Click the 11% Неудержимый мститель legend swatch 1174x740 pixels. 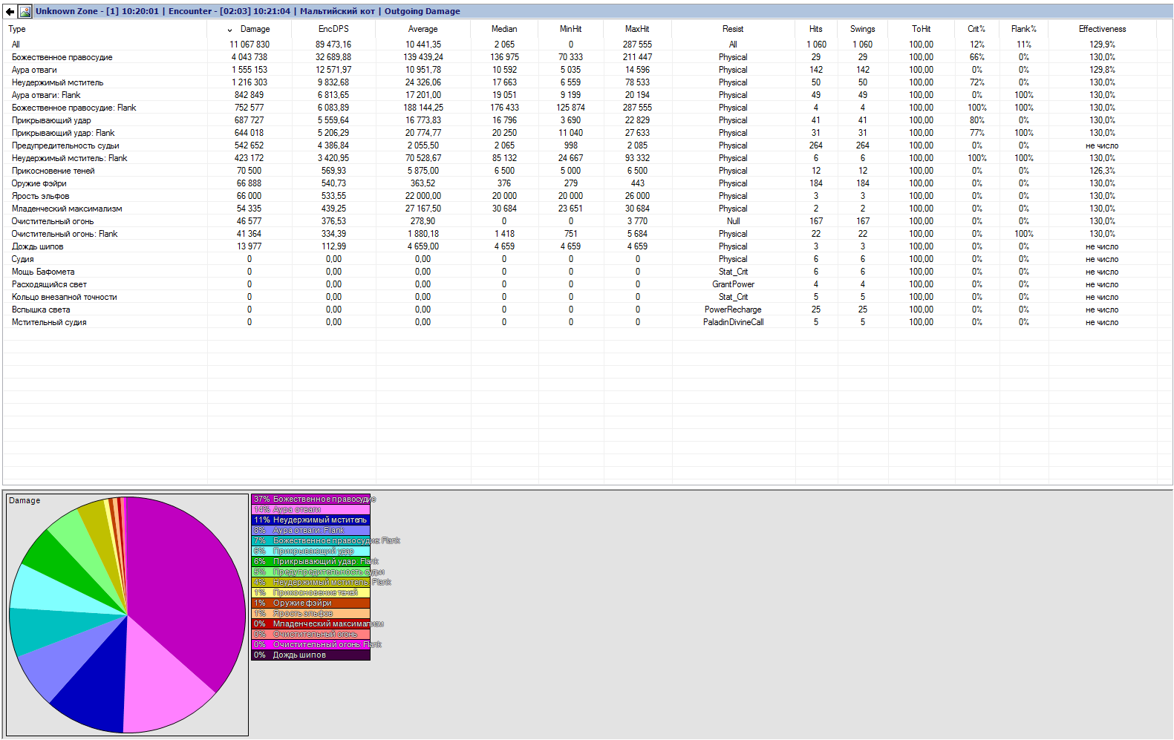(310, 520)
